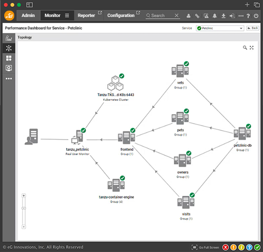Viewport: 263px width, 252px height.
Task: Open the dashboard tiles sidebar icon
Action: [x=9, y=58]
